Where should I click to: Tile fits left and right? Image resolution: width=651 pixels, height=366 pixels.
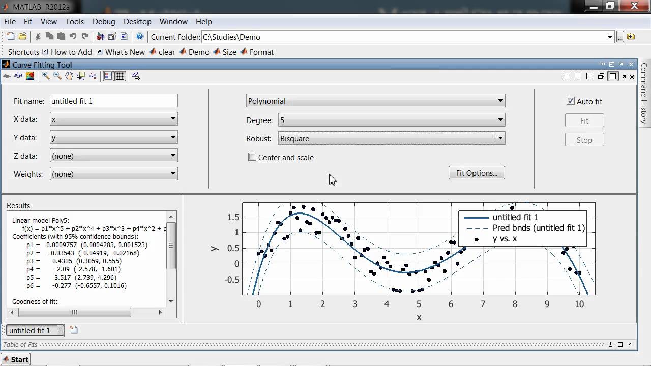pyautogui.click(x=578, y=76)
